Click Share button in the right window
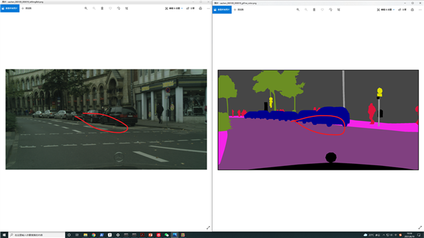424x238 pixels. 402,10
